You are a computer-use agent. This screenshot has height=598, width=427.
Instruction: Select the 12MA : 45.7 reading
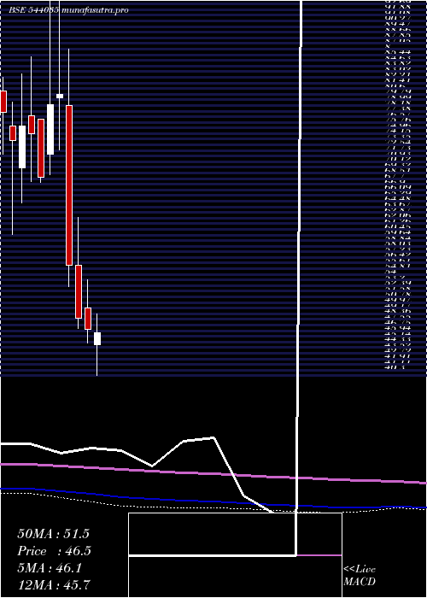point(54,585)
